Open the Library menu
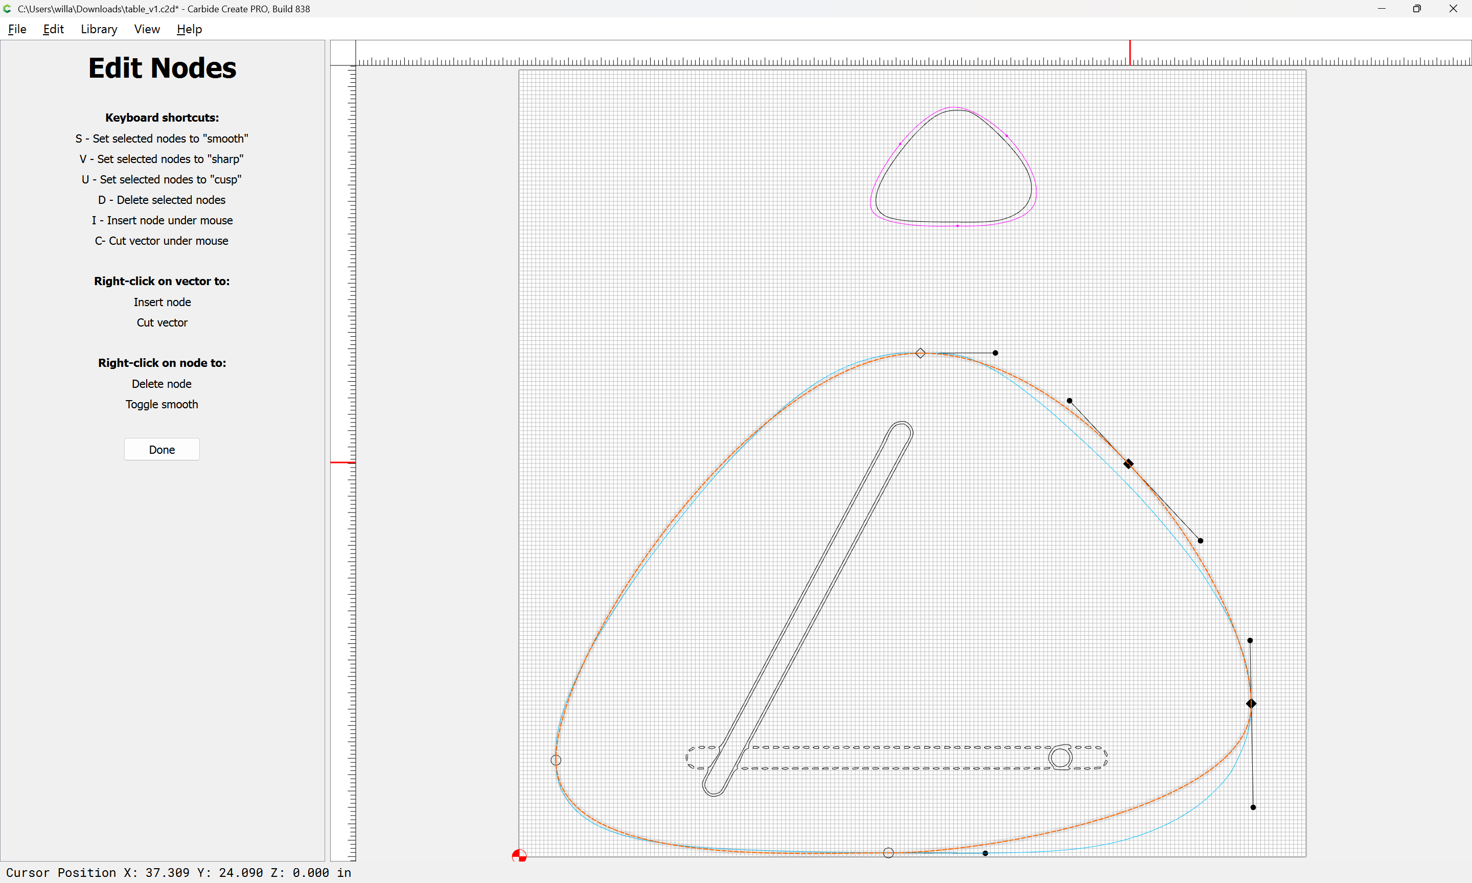 click(x=99, y=29)
